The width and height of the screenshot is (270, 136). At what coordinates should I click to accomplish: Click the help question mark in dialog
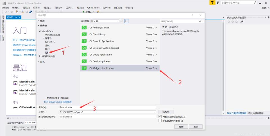(192, 15)
